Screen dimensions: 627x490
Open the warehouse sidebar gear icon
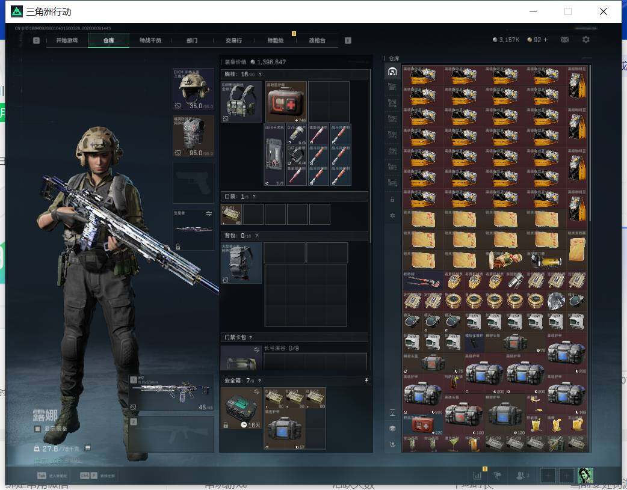(392, 216)
